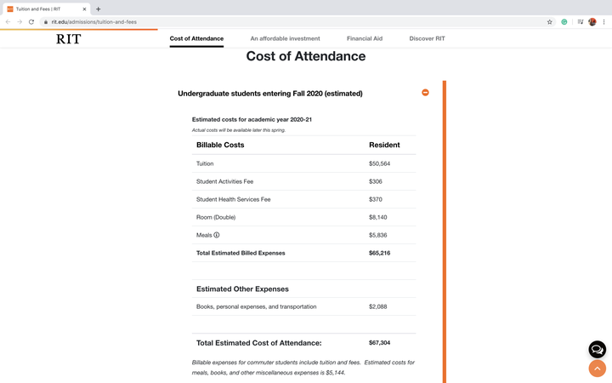Click the $306 Student Activities Fee value

click(376, 181)
